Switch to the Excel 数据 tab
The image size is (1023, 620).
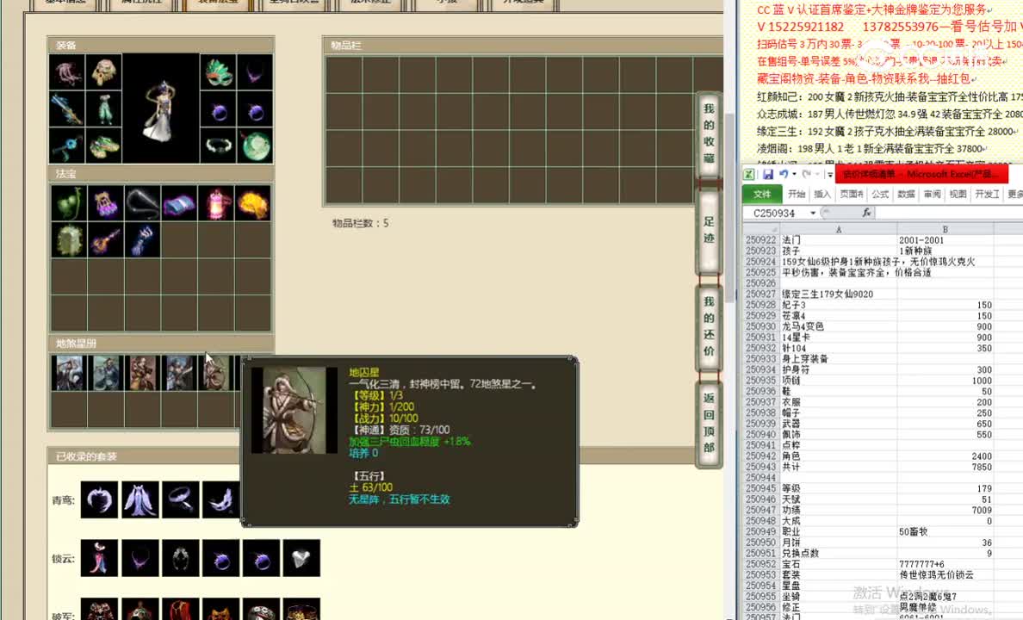[x=906, y=194]
